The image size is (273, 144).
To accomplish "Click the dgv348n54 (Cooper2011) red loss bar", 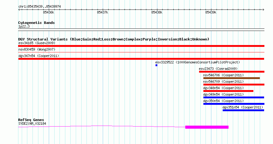I will click(x=228, y=91).
